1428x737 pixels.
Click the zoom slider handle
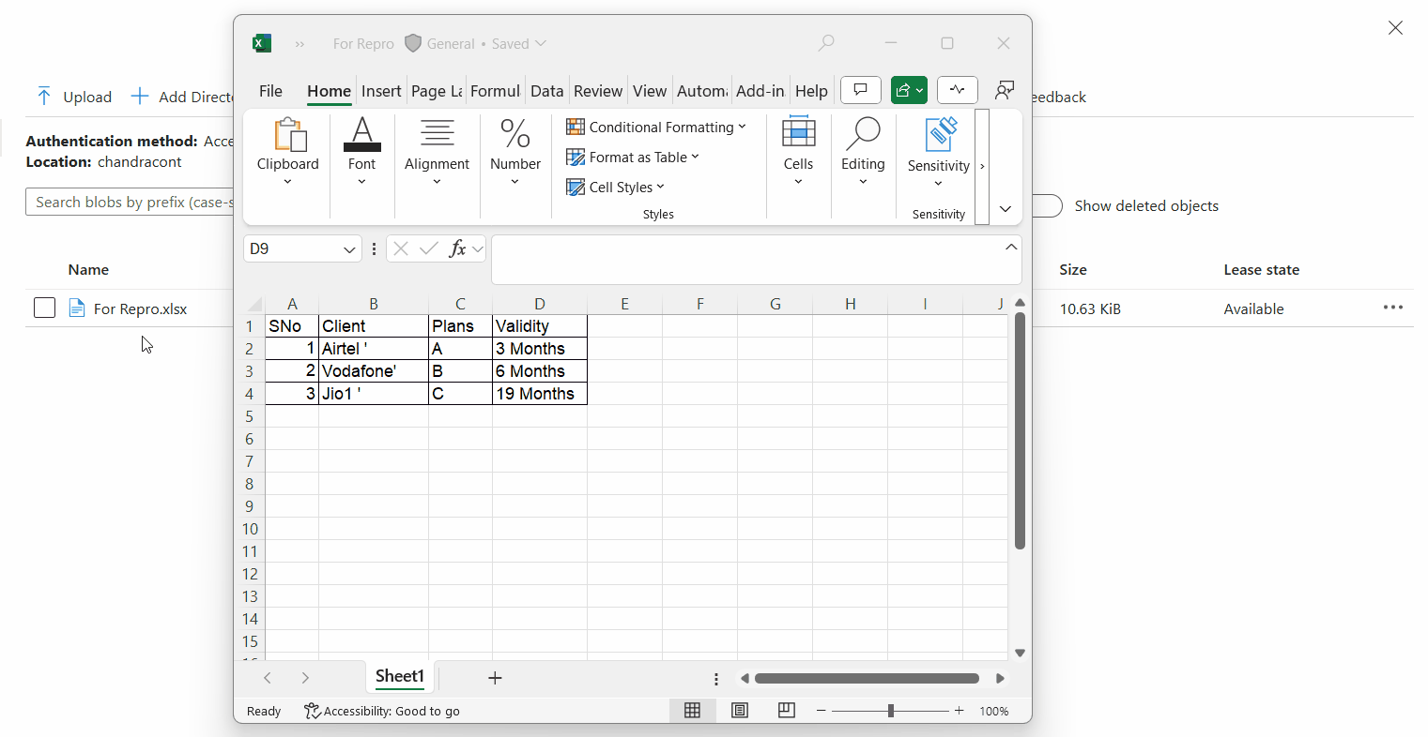coord(891,711)
